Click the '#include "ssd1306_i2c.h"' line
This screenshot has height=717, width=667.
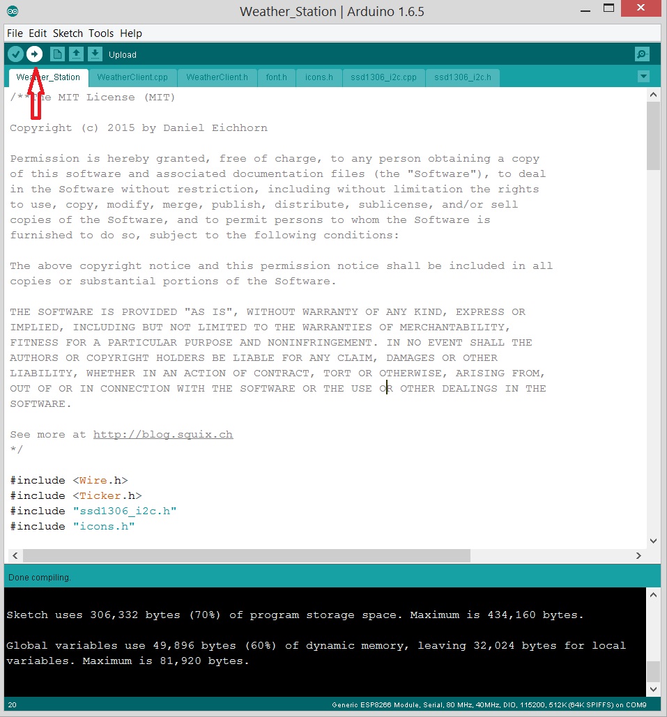coord(93,511)
